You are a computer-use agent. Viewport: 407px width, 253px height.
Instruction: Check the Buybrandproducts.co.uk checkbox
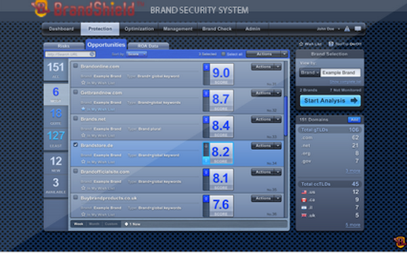coord(75,198)
